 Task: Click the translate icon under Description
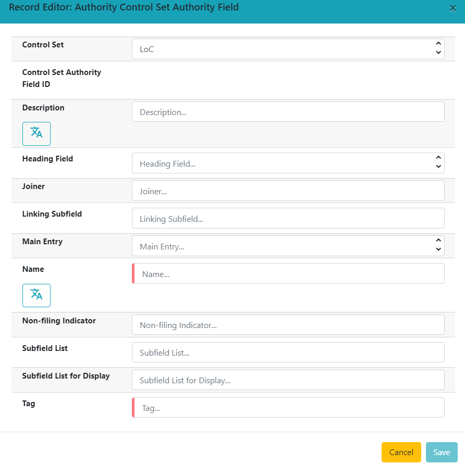36,133
